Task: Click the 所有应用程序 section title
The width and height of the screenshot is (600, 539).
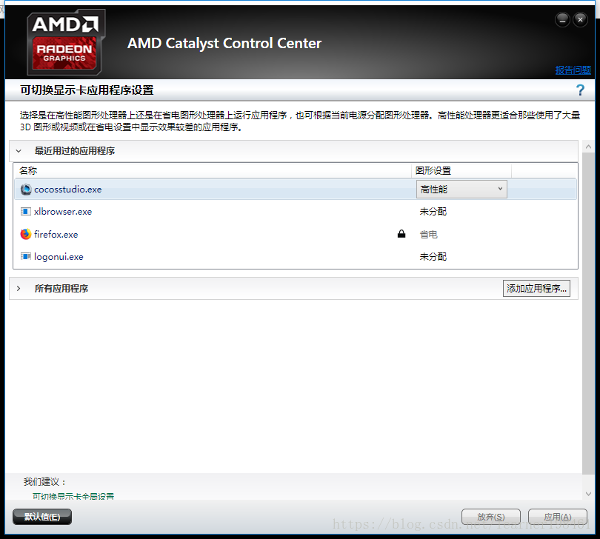Action: (61, 289)
